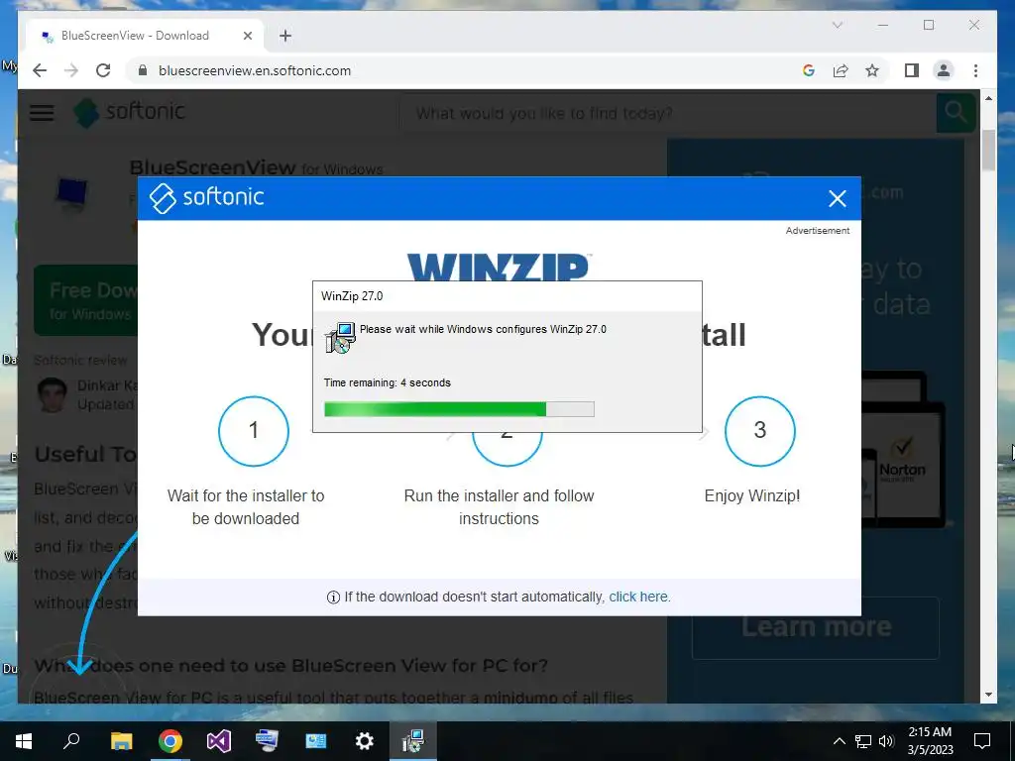The height and width of the screenshot is (761, 1015).
Task: Click 'Time remaining: 4 seconds' text
Action: point(388,382)
